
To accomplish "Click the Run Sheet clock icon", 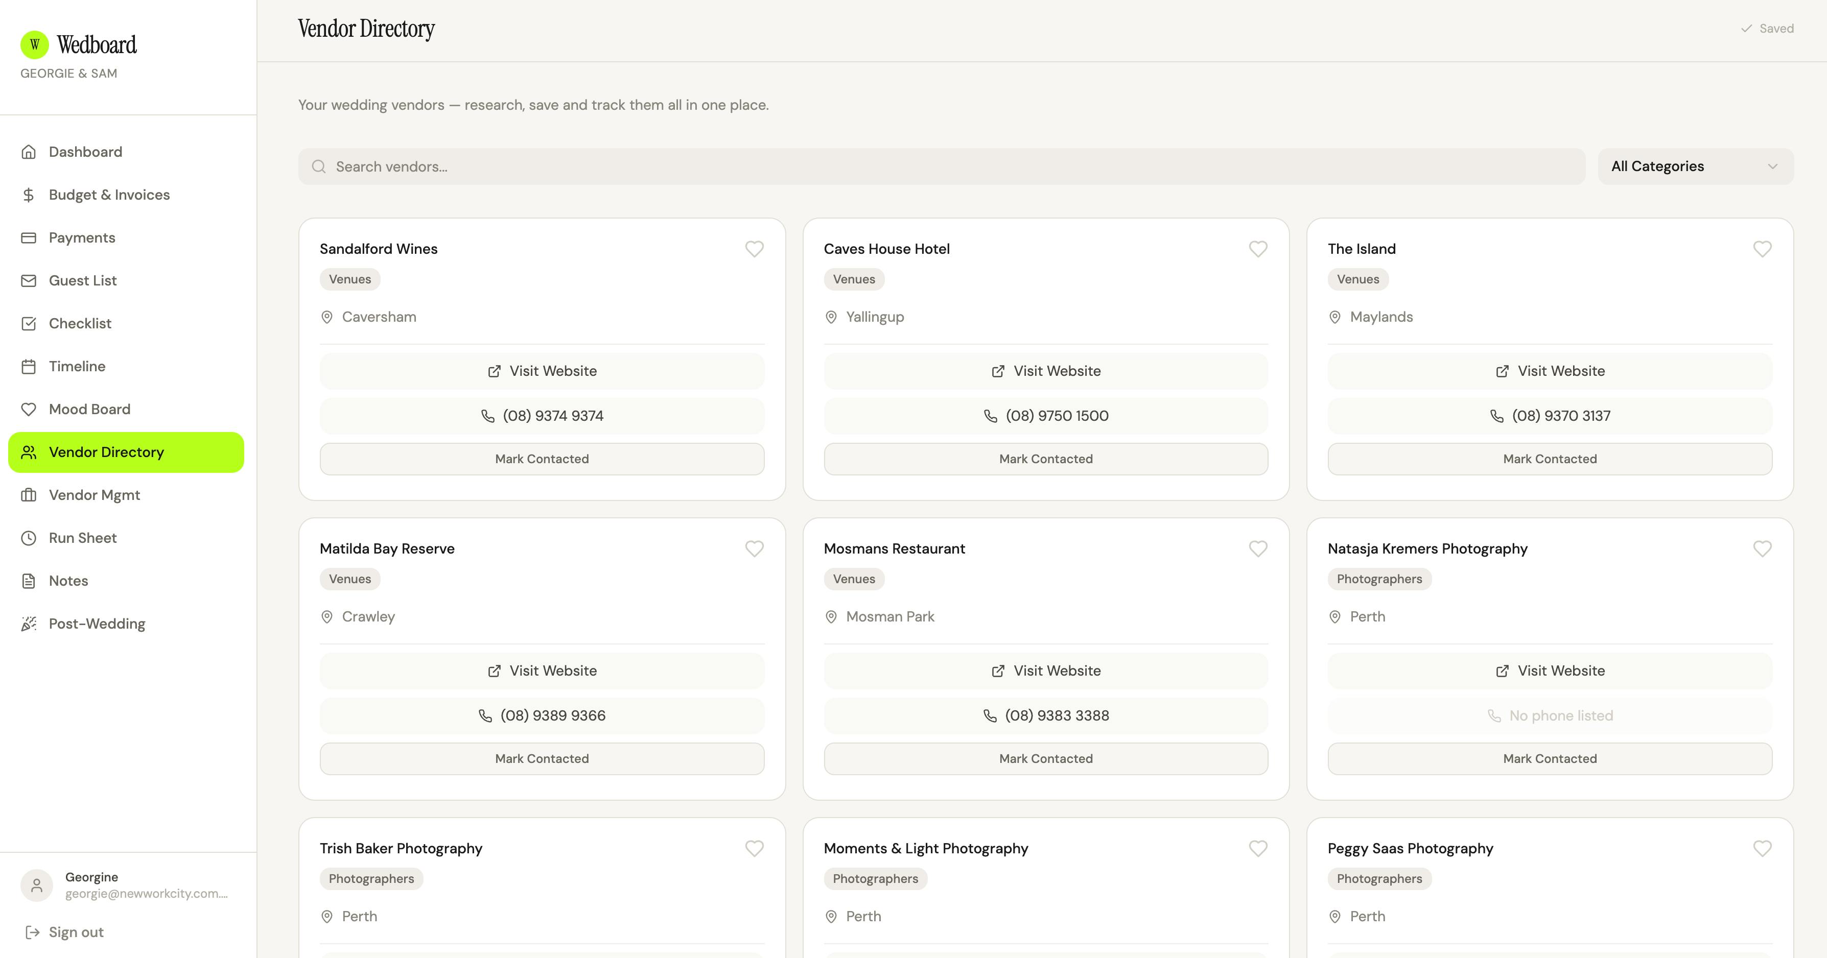I will [x=29, y=538].
